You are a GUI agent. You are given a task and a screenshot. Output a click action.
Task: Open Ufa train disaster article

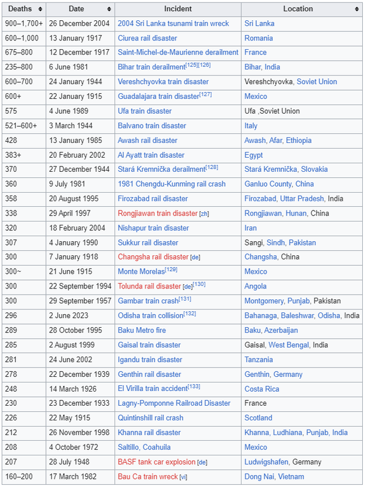click(x=145, y=111)
